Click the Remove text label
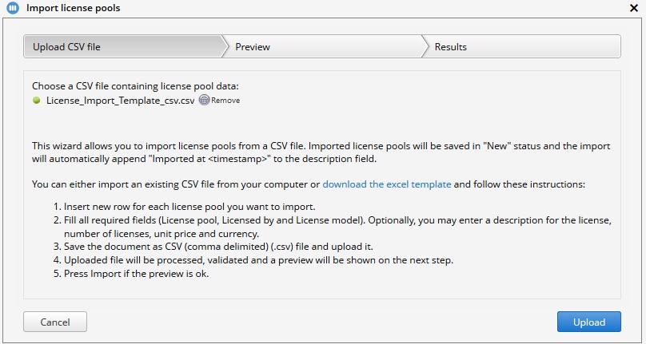Image resolution: width=646 pixels, height=344 pixels. tap(225, 101)
